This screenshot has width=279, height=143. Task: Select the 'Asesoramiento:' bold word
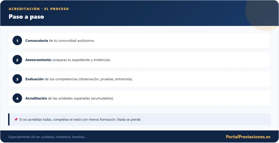point(39,60)
